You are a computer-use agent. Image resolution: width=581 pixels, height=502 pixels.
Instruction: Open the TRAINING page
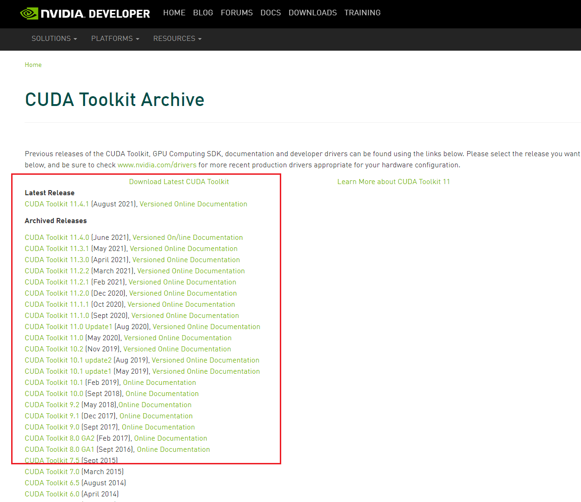(x=363, y=13)
